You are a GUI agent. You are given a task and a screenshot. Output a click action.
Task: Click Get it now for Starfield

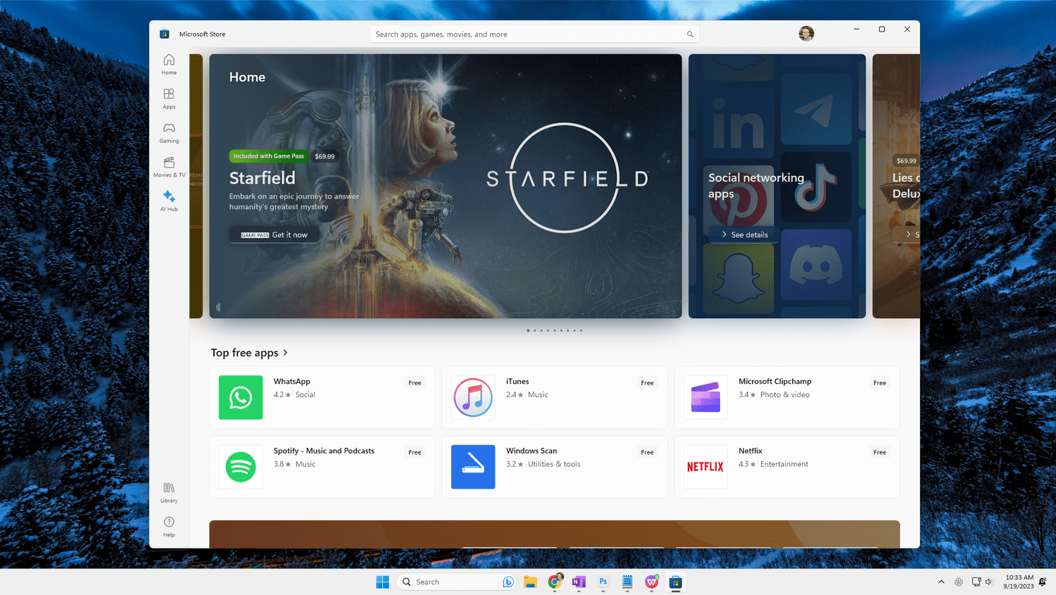point(275,234)
